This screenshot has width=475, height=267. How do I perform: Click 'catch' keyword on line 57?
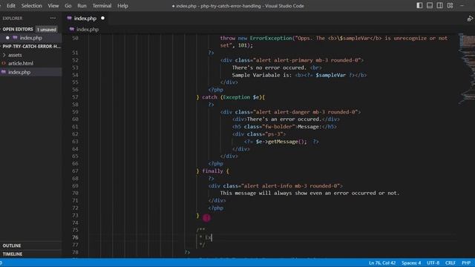[x=209, y=97]
